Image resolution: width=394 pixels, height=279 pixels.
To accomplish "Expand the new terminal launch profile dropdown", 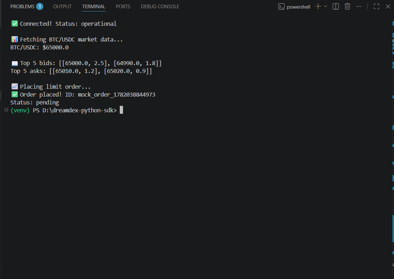I will click(x=326, y=6).
